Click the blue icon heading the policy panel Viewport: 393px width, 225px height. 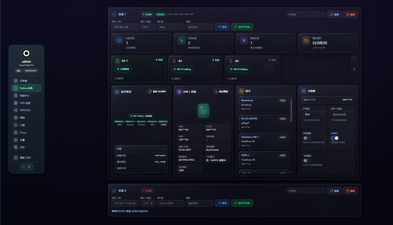(304, 91)
